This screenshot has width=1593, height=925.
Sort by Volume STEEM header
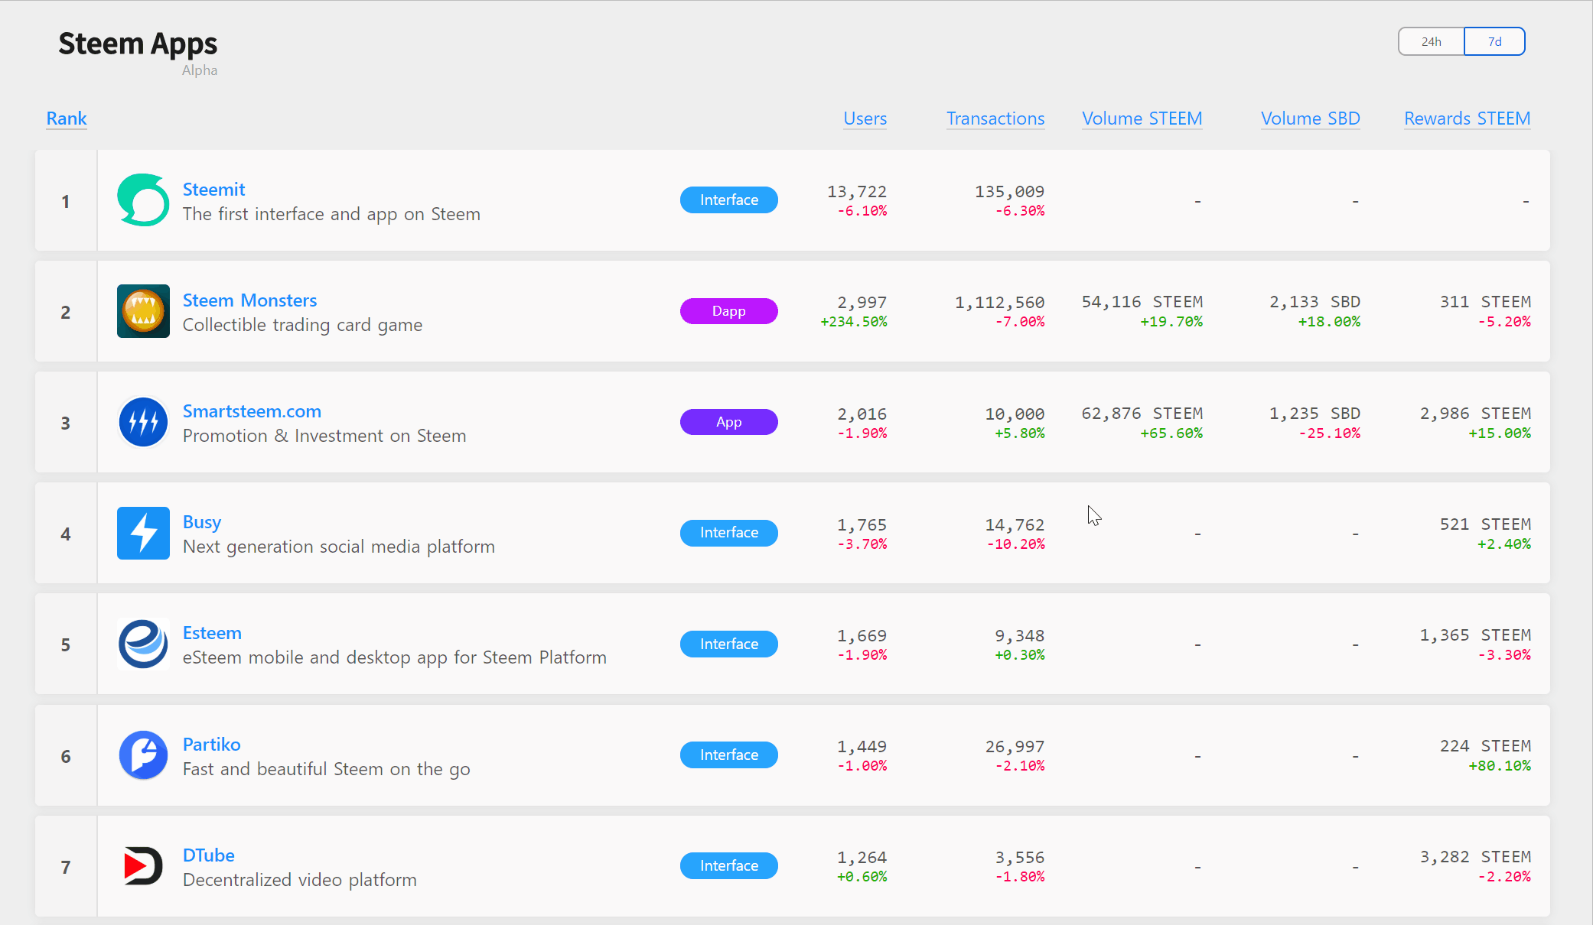pyautogui.click(x=1142, y=118)
